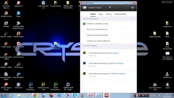Switch to the Ativos tab
The width and height of the screenshot is (174, 98).
tap(108, 14)
